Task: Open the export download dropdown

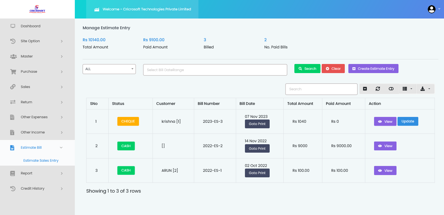Action: point(425,89)
